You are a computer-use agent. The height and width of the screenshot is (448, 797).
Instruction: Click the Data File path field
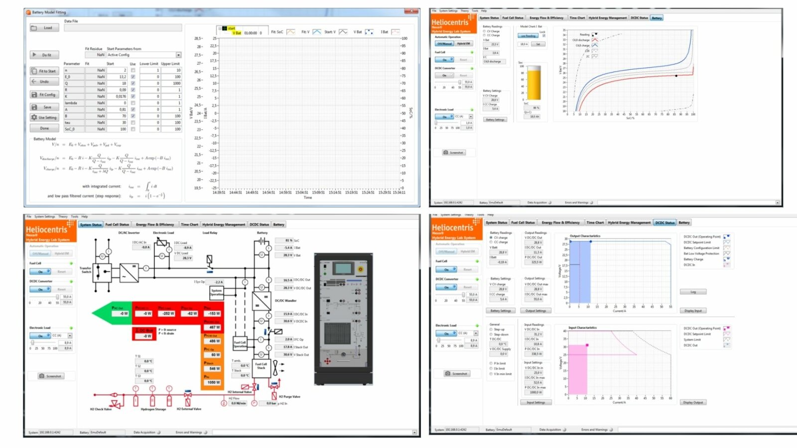pos(123,28)
